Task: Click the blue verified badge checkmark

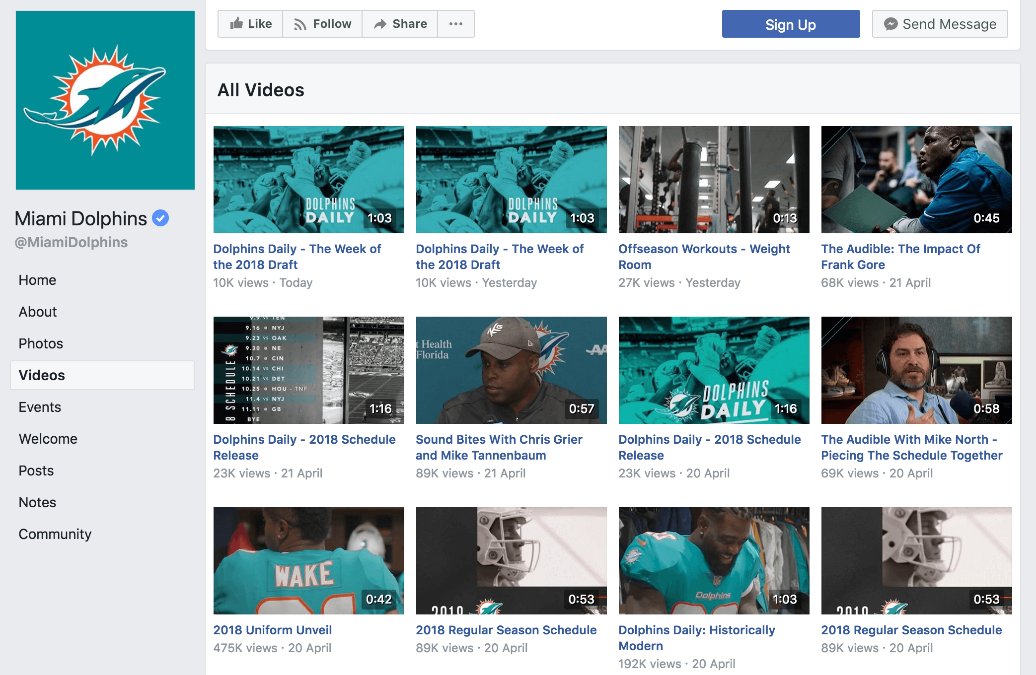Action: (x=160, y=218)
